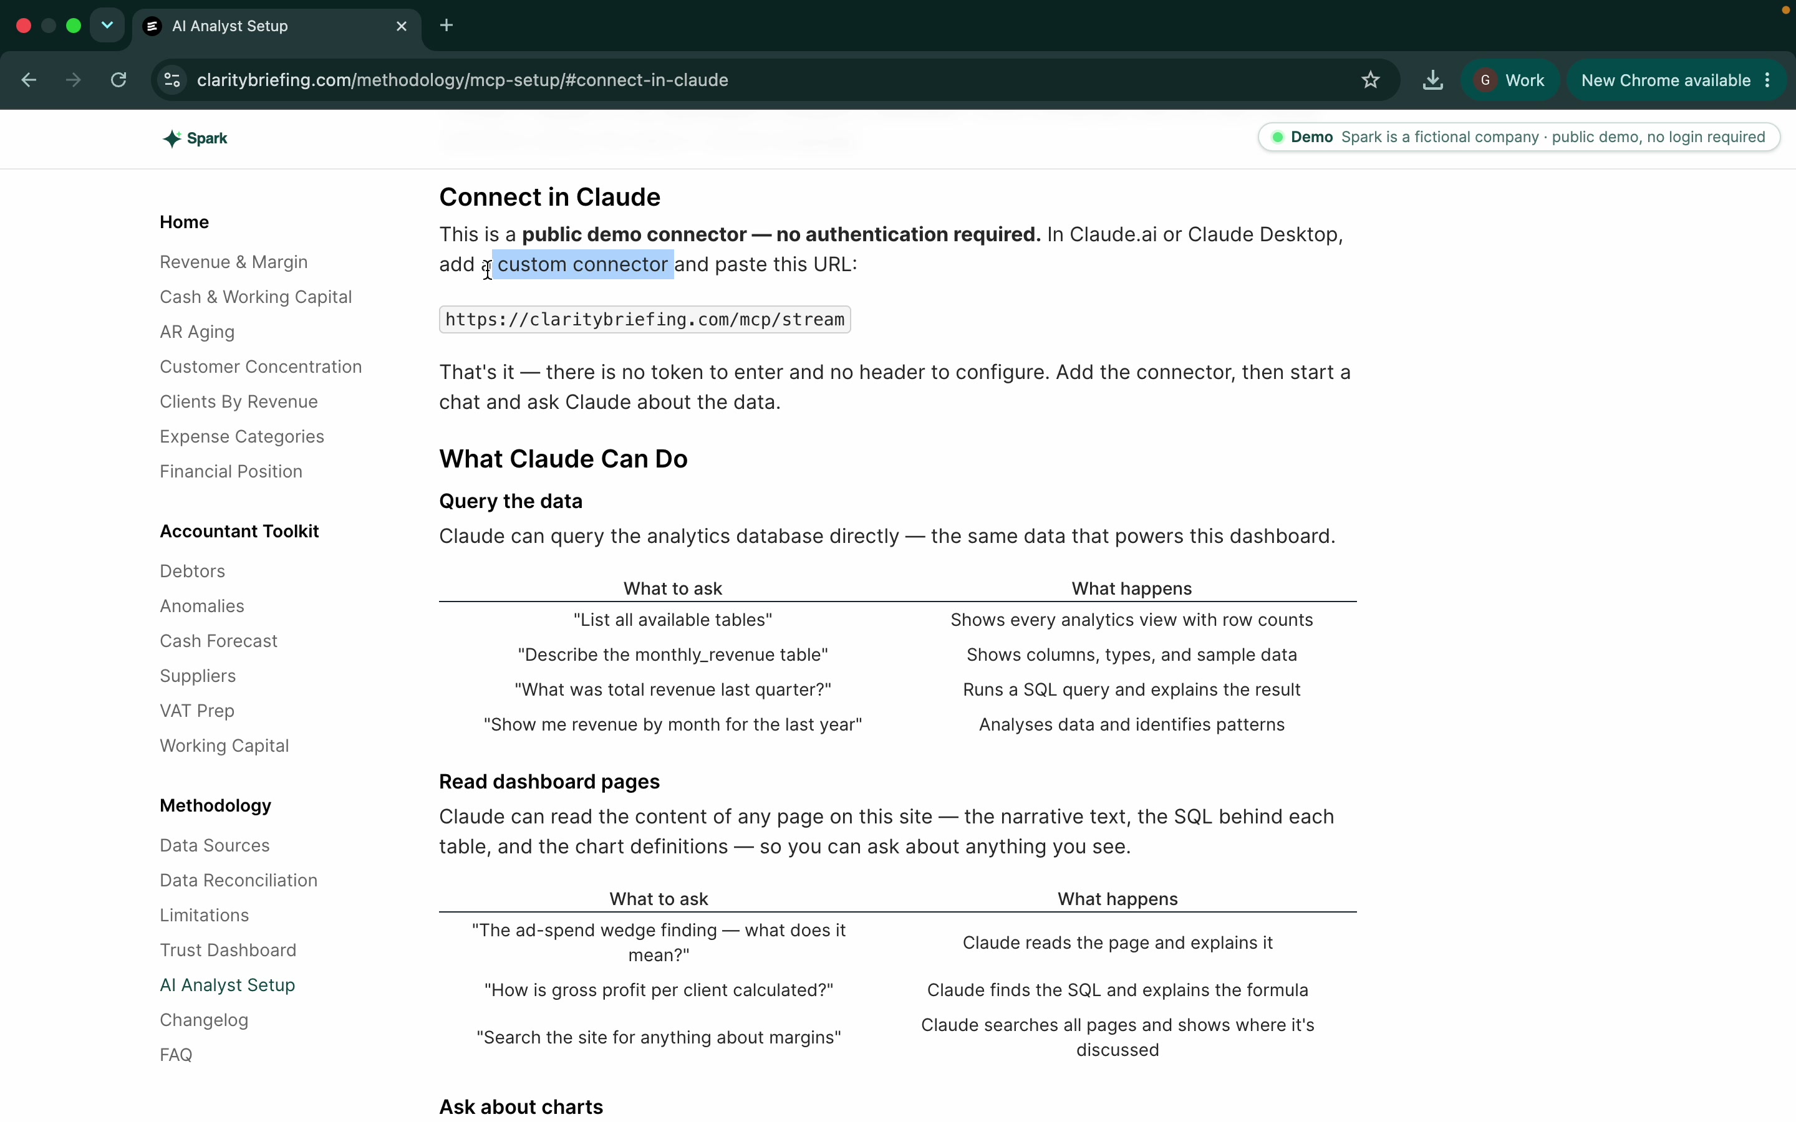Open Cash Forecast in sidebar
1796x1122 pixels.
pyautogui.click(x=219, y=641)
